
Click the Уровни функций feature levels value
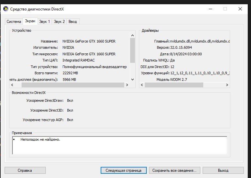click(x=200, y=73)
